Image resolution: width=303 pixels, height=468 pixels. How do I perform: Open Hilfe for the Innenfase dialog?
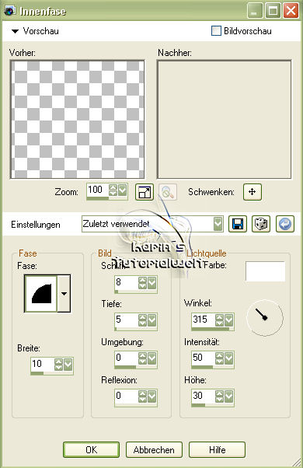click(217, 450)
